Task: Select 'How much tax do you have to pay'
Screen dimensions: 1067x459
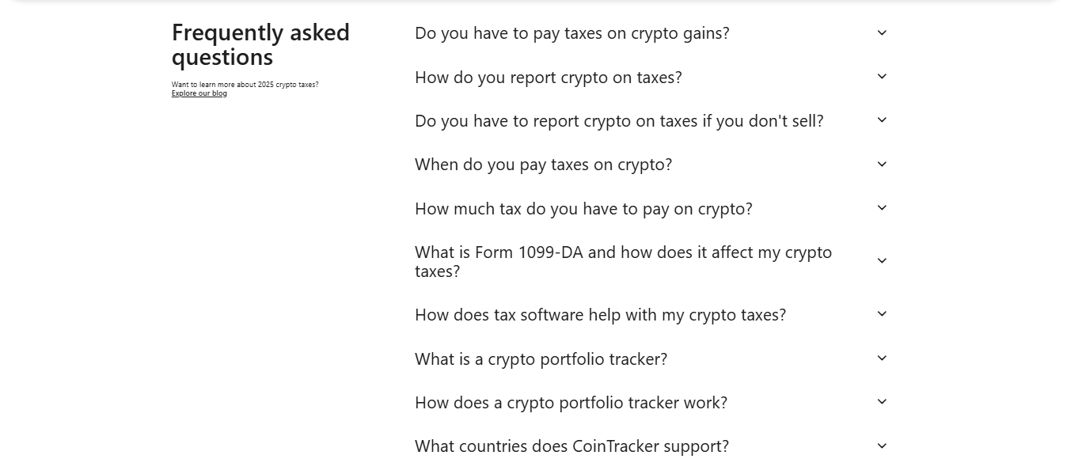Action: [583, 209]
